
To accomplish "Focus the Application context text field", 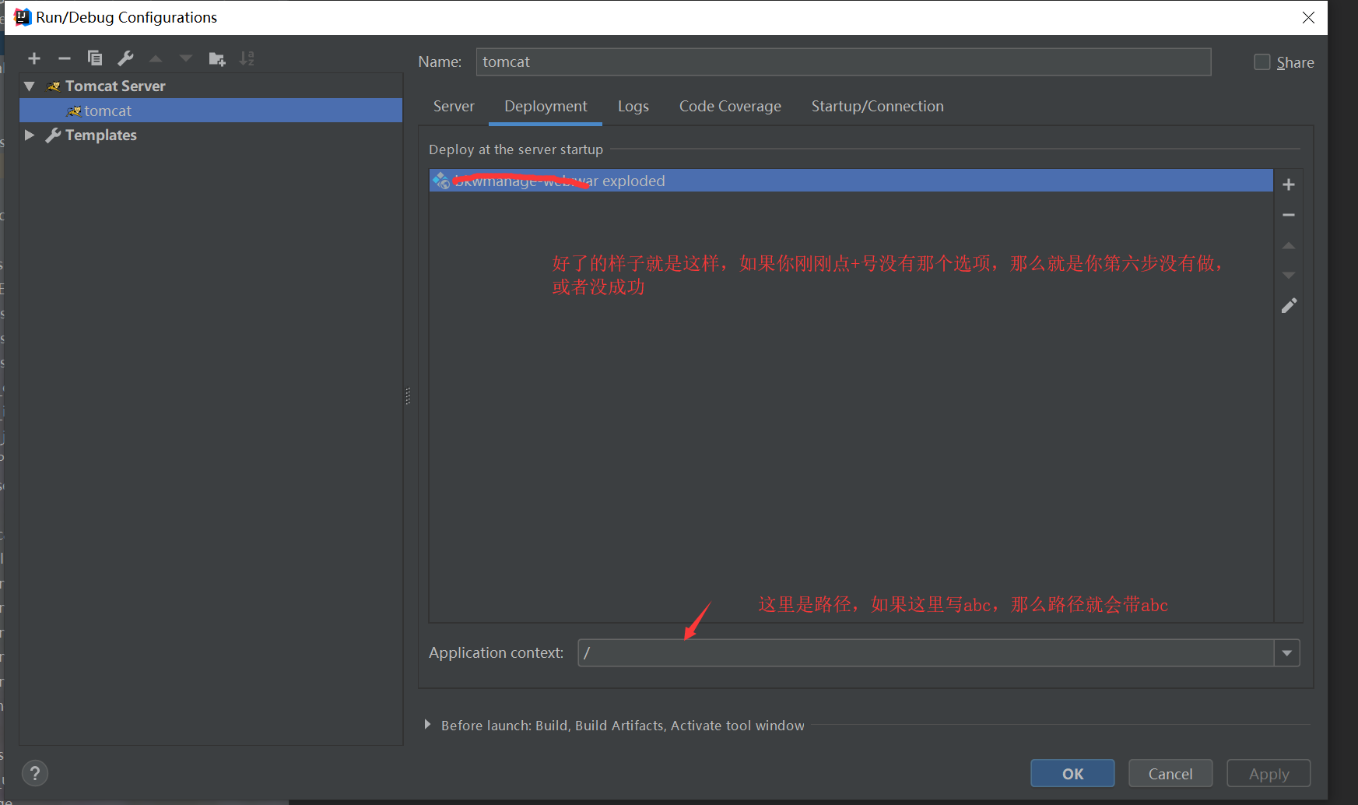I will 926,653.
